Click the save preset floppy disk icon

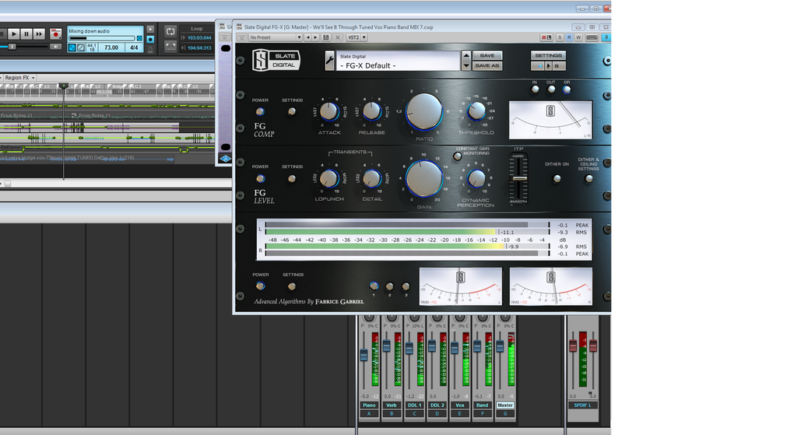[325, 37]
